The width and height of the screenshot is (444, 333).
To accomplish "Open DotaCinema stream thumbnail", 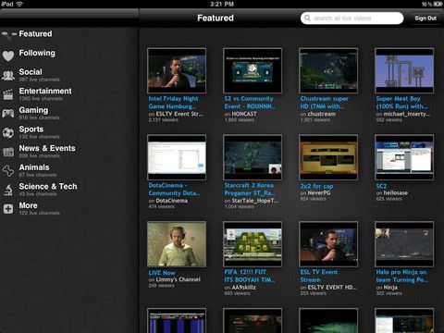I will click(177, 157).
